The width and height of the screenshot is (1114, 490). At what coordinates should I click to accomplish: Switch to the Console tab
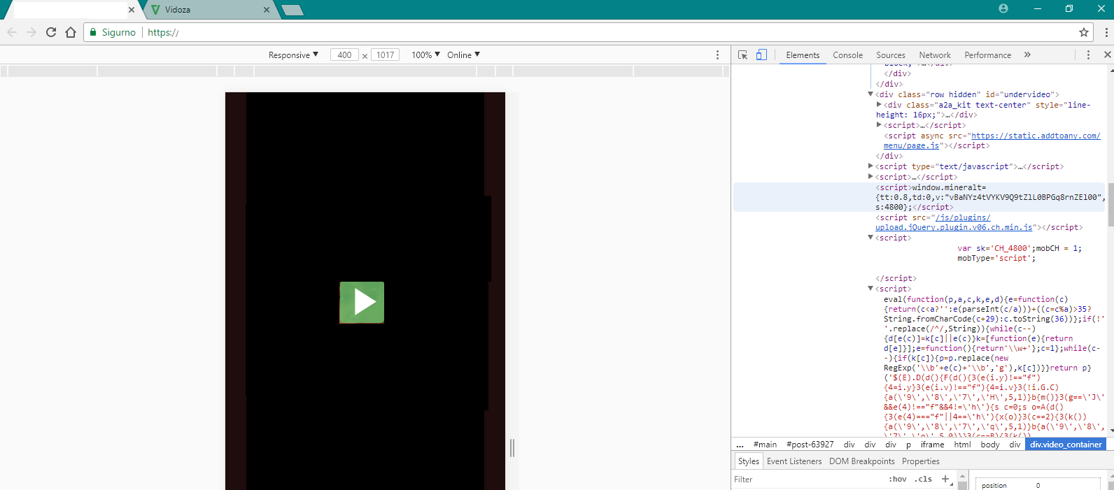click(847, 55)
